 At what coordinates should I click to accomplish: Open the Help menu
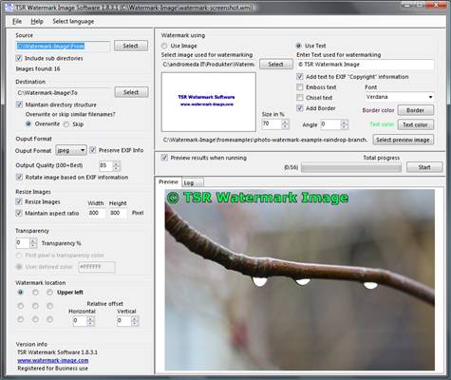point(37,21)
